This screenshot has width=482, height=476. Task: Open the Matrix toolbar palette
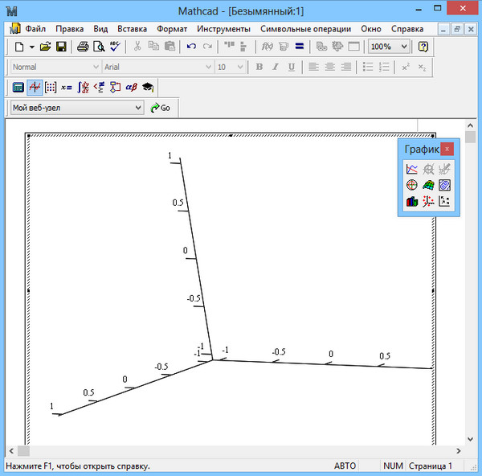(51, 87)
